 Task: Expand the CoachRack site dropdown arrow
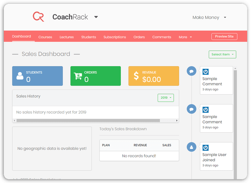tap(96, 17)
